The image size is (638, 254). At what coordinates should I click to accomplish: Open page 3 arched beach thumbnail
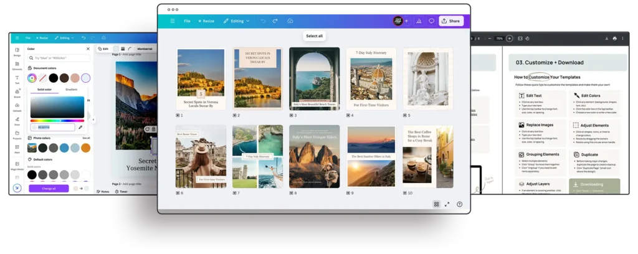314,78
